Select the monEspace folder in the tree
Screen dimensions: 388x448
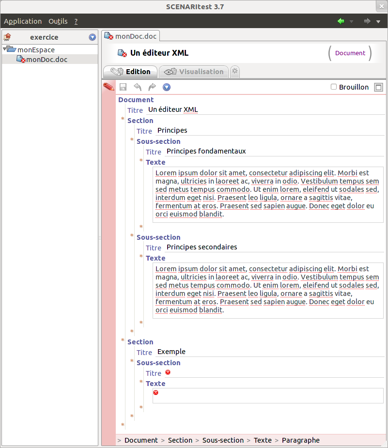click(x=36, y=50)
